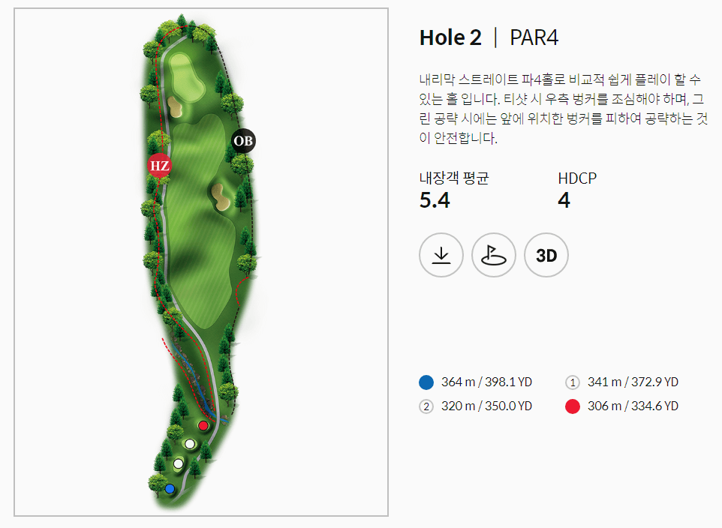Select the blue tee legend dot
Viewport: 722px width, 528px height.
point(426,382)
